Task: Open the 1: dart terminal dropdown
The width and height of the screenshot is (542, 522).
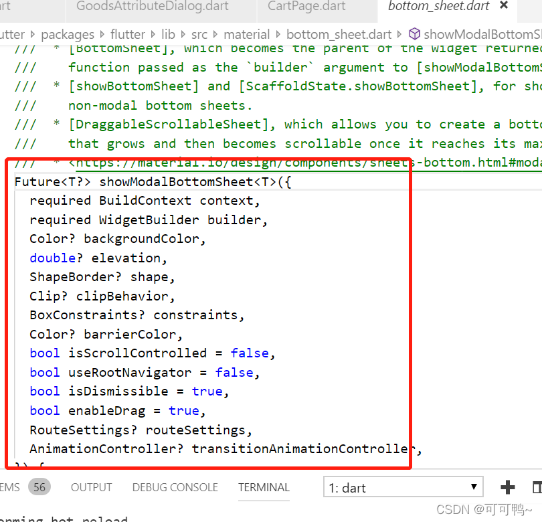Action: [x=403, y=487]
